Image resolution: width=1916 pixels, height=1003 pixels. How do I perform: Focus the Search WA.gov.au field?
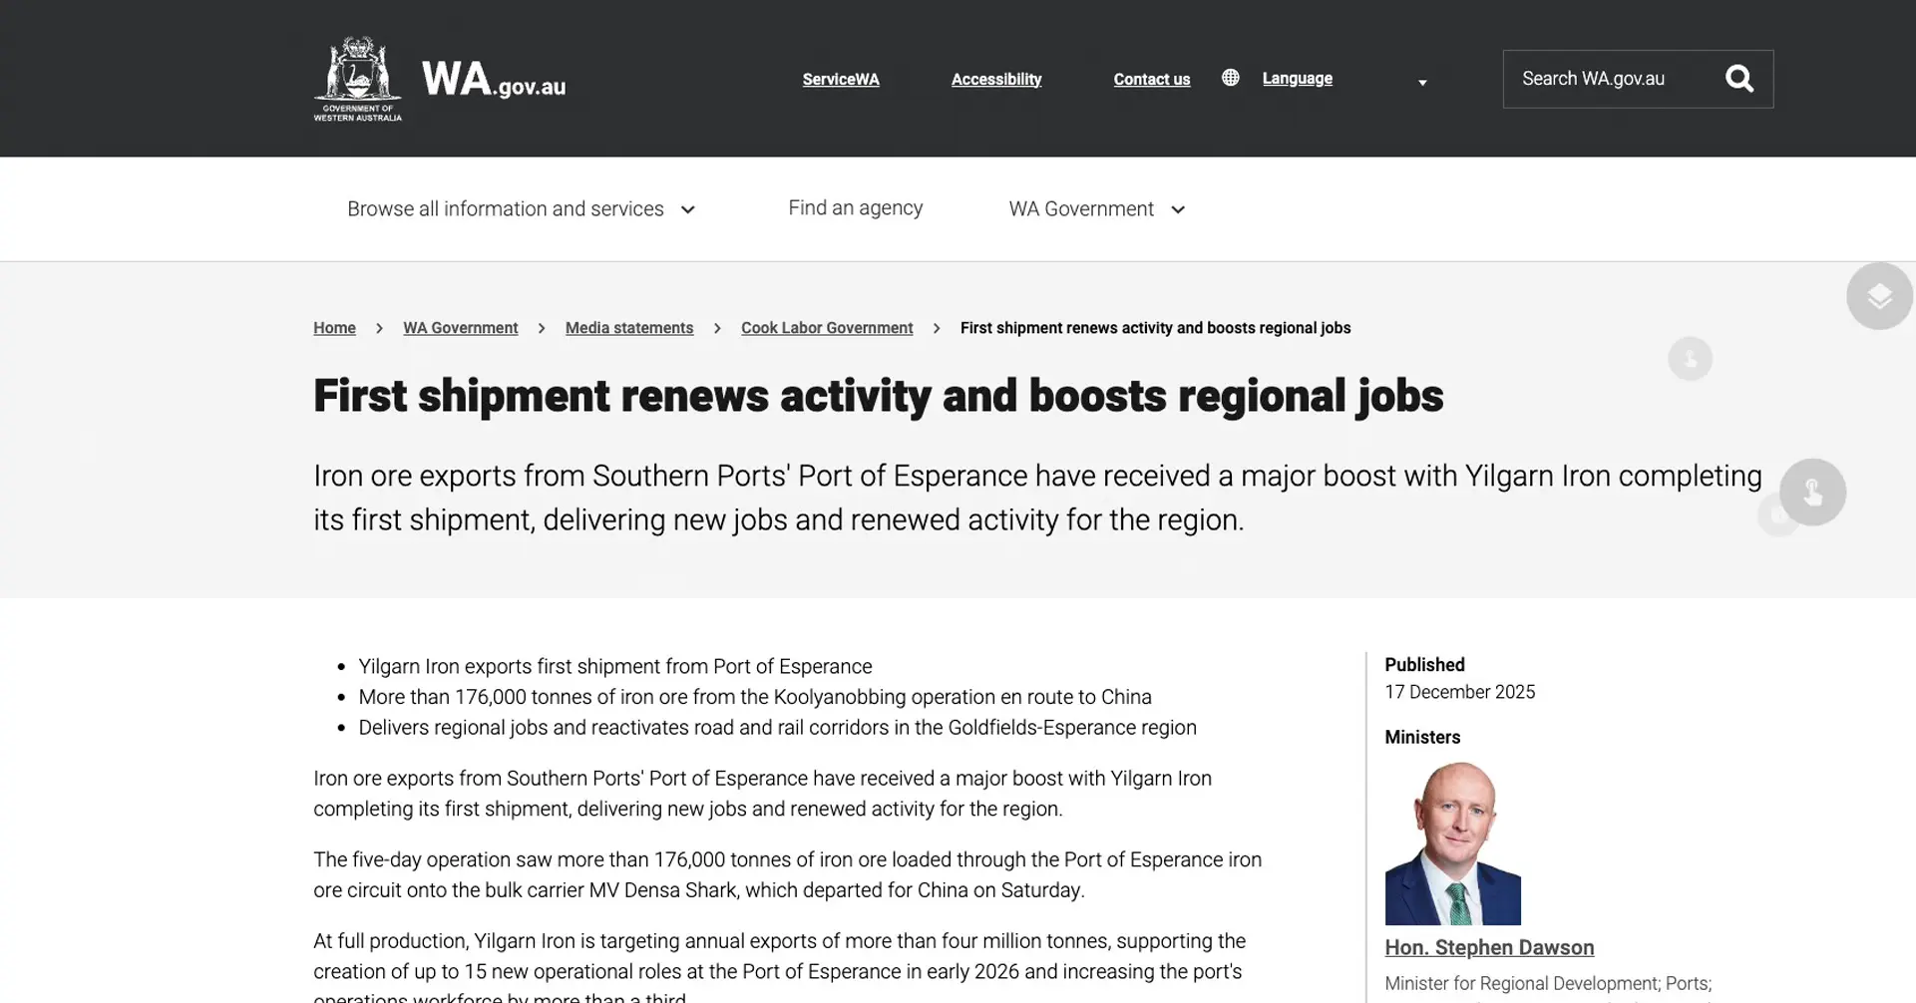pos(1612,79)
